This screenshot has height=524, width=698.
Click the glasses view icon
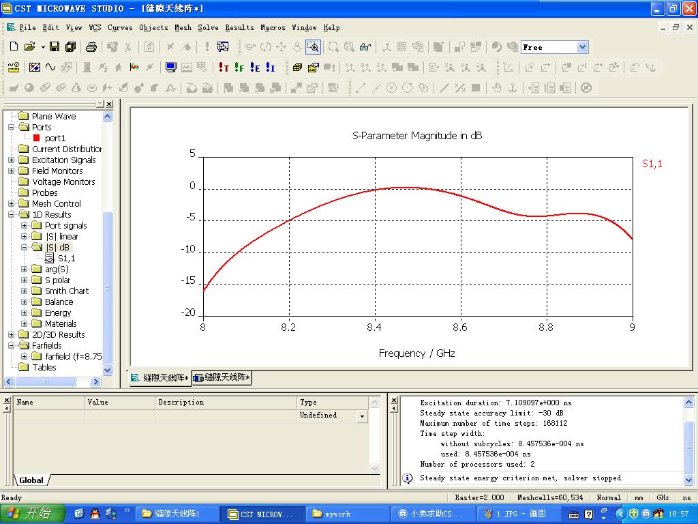(365, 46)
